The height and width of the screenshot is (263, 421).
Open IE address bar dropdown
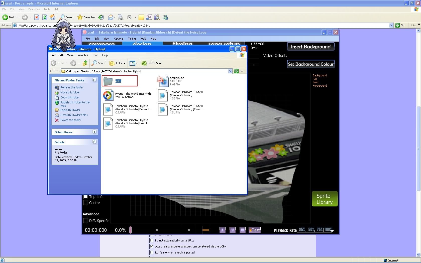[391, 25]
